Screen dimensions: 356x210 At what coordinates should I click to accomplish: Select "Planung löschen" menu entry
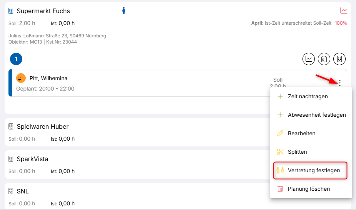(309, 189)
